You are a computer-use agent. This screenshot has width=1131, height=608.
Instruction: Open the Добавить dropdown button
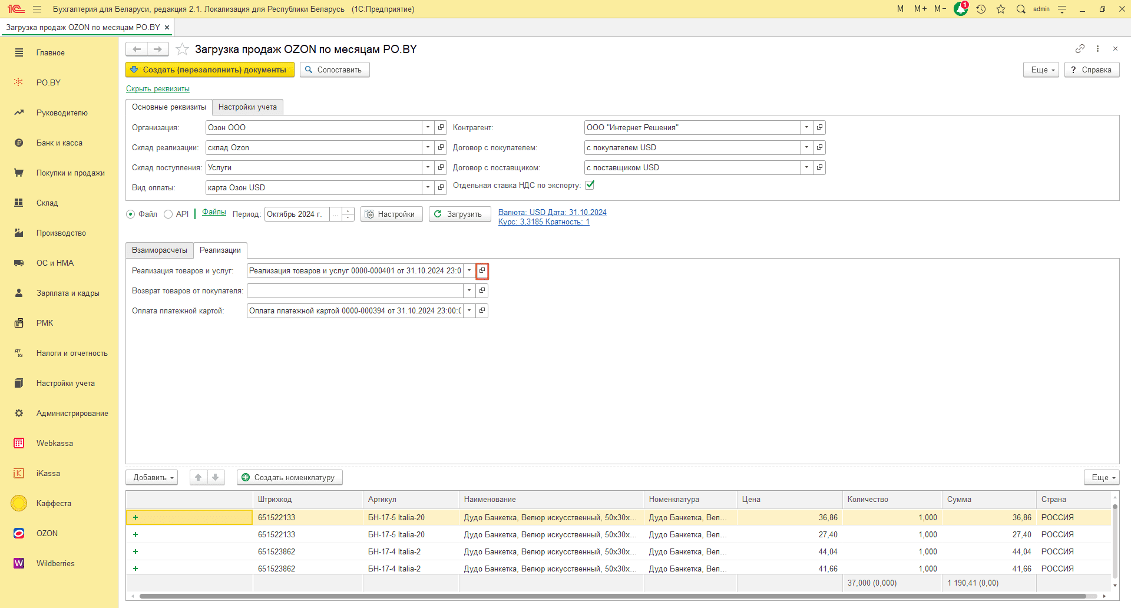pos(153,477)
